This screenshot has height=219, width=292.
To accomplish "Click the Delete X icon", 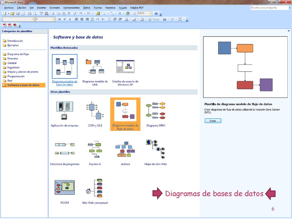I will pyautogui.click(x=69, y=13).
